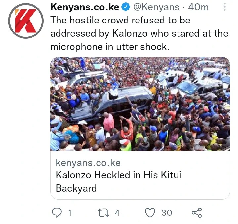View the like count of 30
The width and height of the screenshot is (238, 224).
(167, 213)
